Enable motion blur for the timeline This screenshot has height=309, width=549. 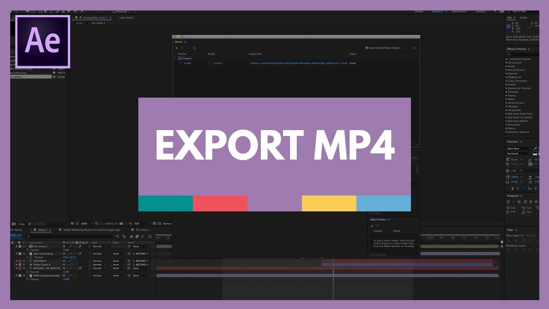click(x=142, y=236)
